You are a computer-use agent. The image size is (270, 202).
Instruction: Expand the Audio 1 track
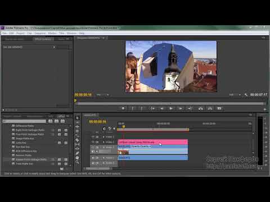click(x=103, y=158)
